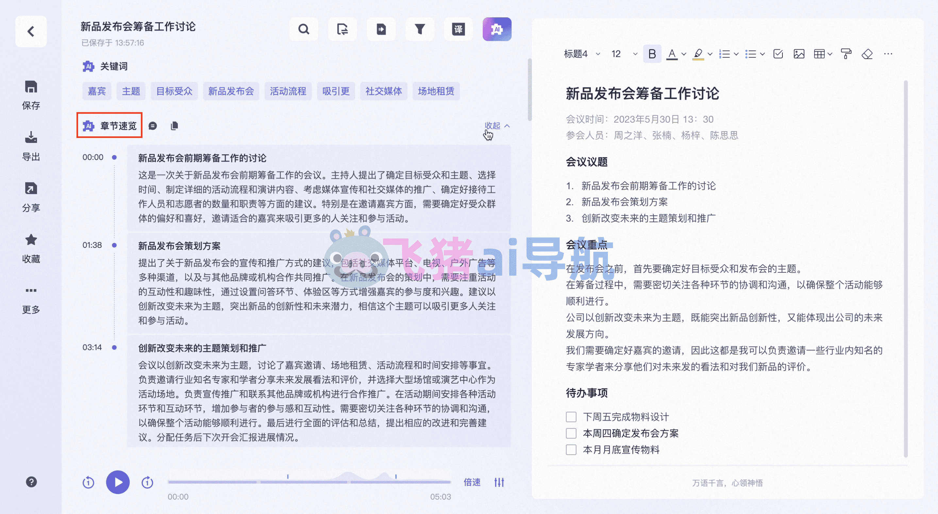This screenshot has height=514, width=938.
Task: Select the 活动流程 keyword tag
Action: tap(288, 91)
